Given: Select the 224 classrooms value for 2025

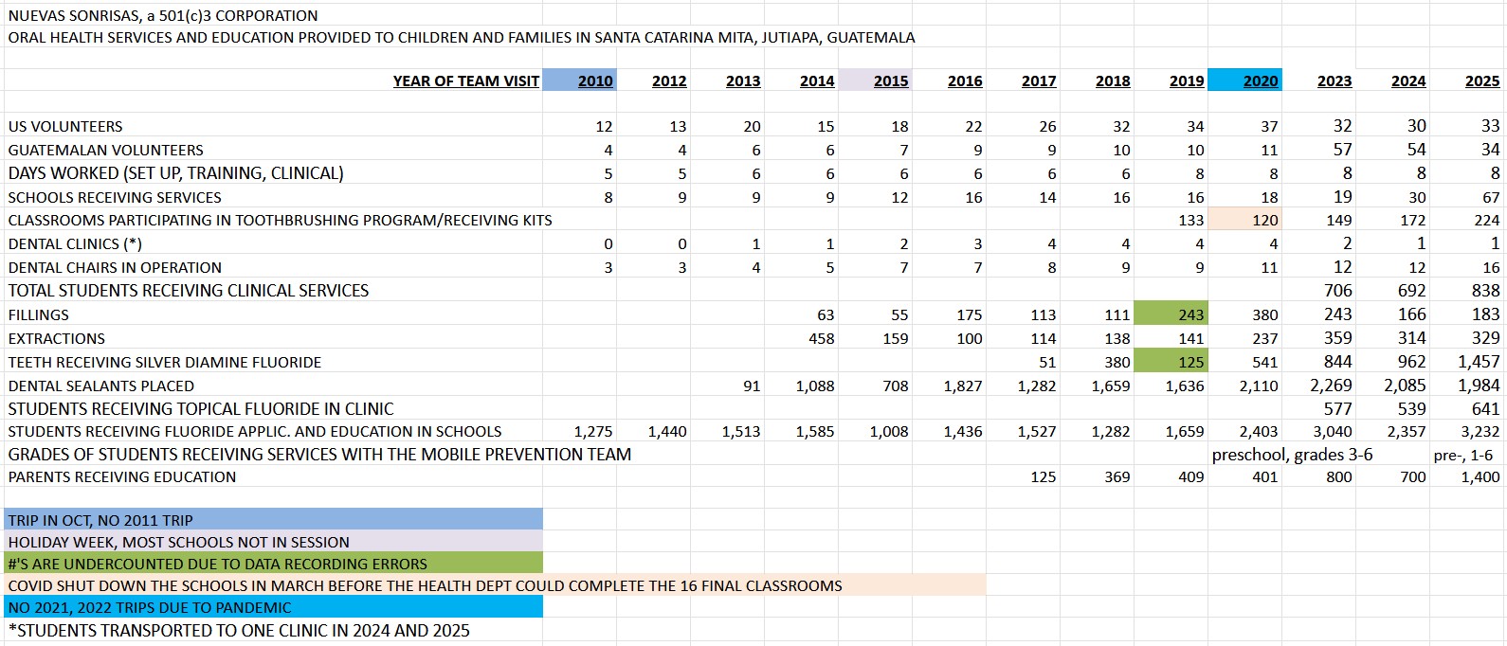Looking at the screenshot, I should [1487, 221].
